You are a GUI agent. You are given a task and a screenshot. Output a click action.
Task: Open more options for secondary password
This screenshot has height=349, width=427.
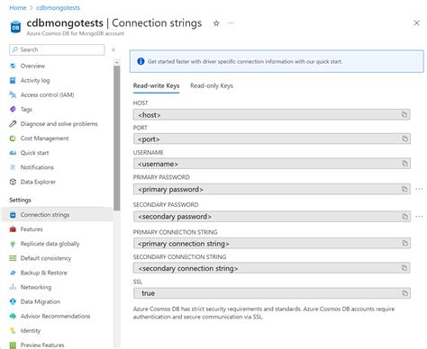click(419, 217)
